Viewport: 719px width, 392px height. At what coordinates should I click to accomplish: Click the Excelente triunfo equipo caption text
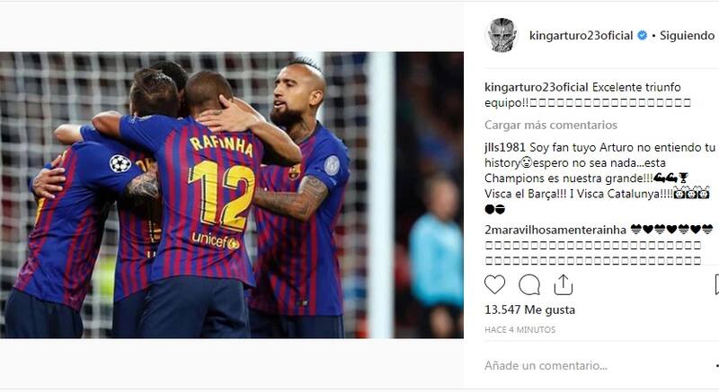pyautogui.click(x=588, y=95)
